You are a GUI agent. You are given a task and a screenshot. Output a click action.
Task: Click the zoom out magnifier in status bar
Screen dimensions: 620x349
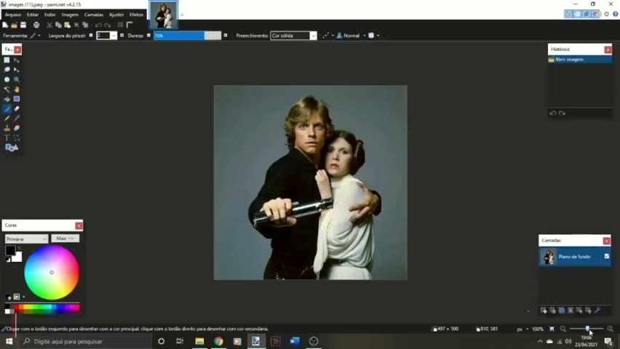[x=563, y=329]
